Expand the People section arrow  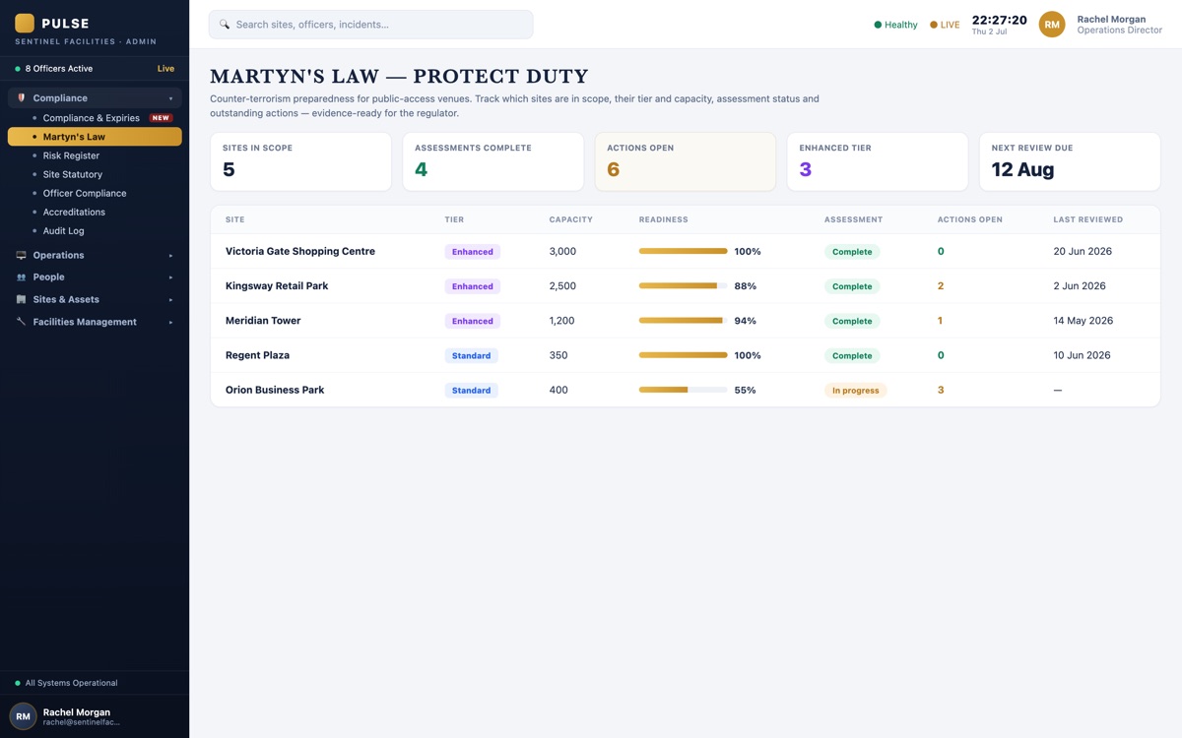point(170,277)
